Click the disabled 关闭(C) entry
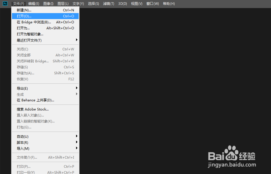This screenshot has height=174, width=271. tap(45, 49)
